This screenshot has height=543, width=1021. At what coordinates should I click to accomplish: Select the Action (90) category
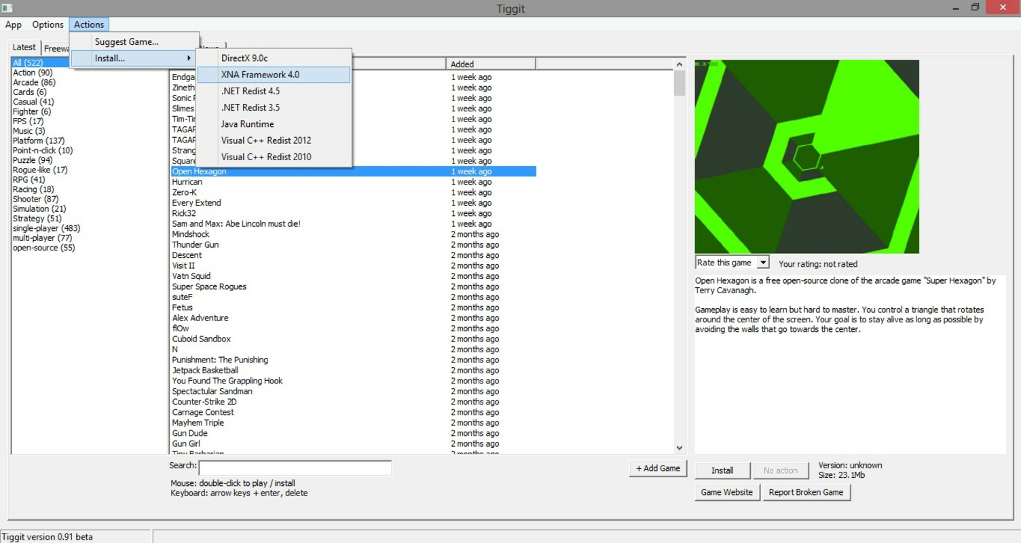[33, 73]
